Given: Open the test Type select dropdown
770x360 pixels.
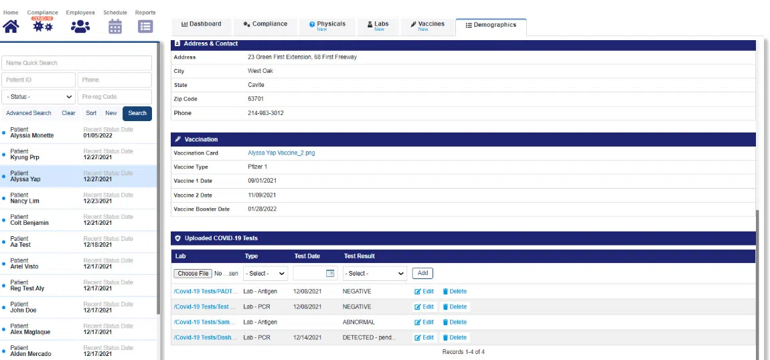Looking at the screenshot, I should [265, 273].
